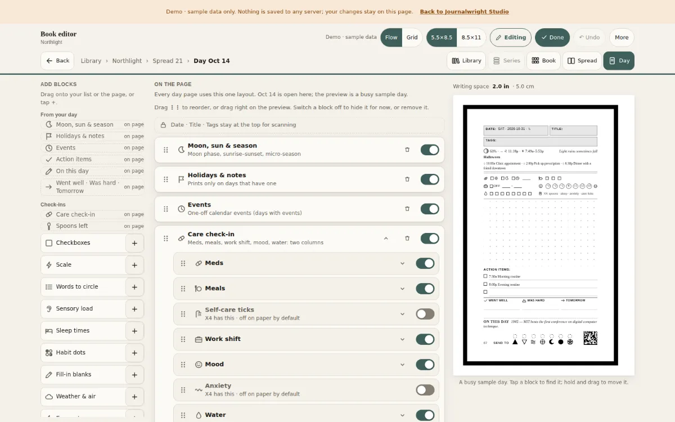This screenshot has height=422, width=675.
Task: Select the Day view tab
Action: tap(619, 61)
